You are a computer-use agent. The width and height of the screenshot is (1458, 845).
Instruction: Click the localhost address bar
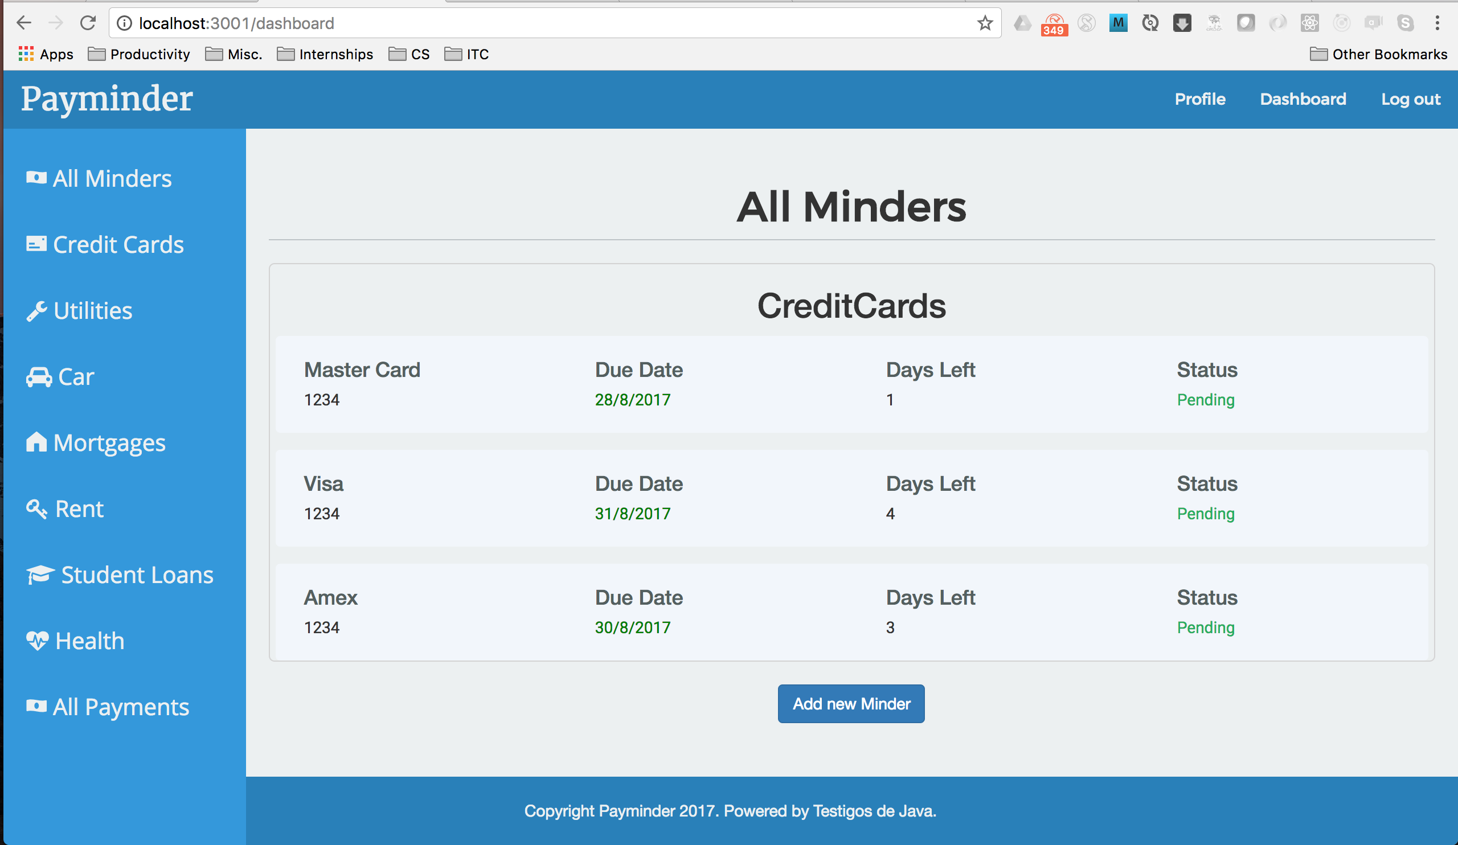pyautogui.click(x=521, y=23)
